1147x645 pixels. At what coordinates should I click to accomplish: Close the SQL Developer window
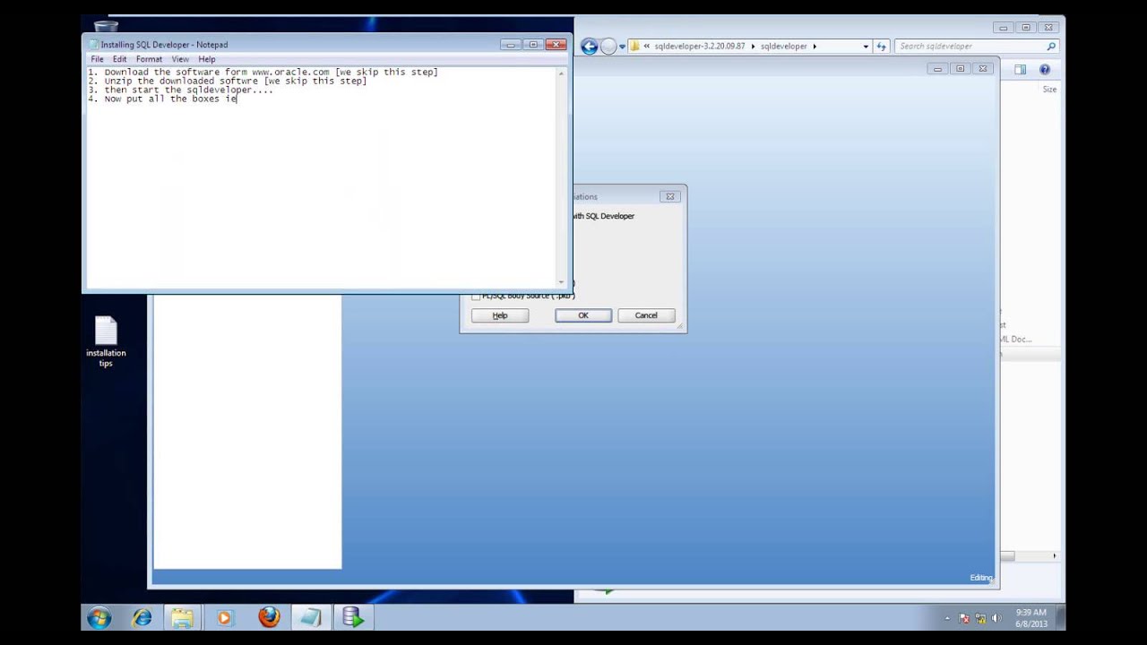click(983, 69)
